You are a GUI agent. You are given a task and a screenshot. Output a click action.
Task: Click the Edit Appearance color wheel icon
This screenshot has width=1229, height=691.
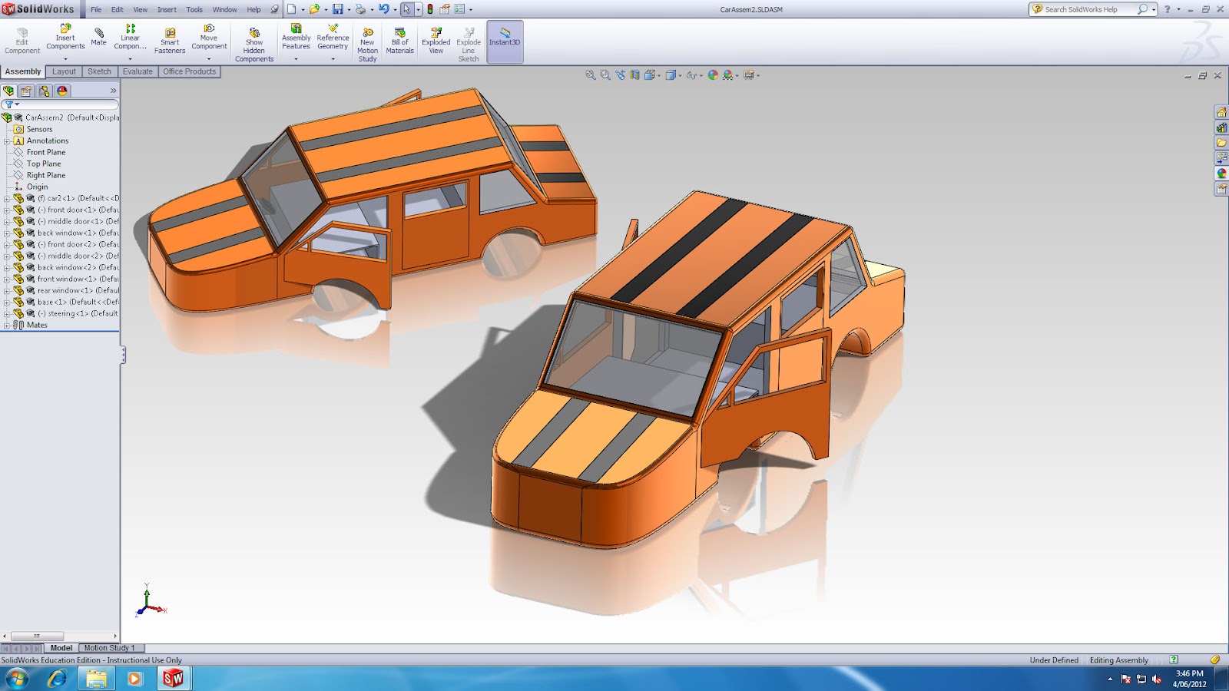[x=713, y=75]
